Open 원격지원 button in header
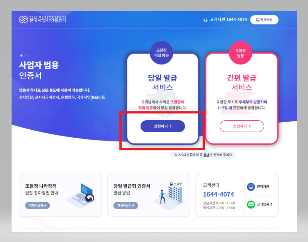Viewport: 308px width, 242px height. [264, 20]
